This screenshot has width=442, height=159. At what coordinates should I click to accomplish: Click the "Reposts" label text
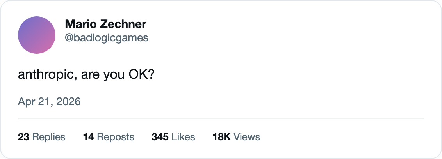[x=116, y=137]
